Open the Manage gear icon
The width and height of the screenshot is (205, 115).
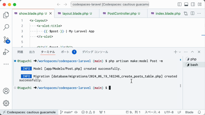6,103
